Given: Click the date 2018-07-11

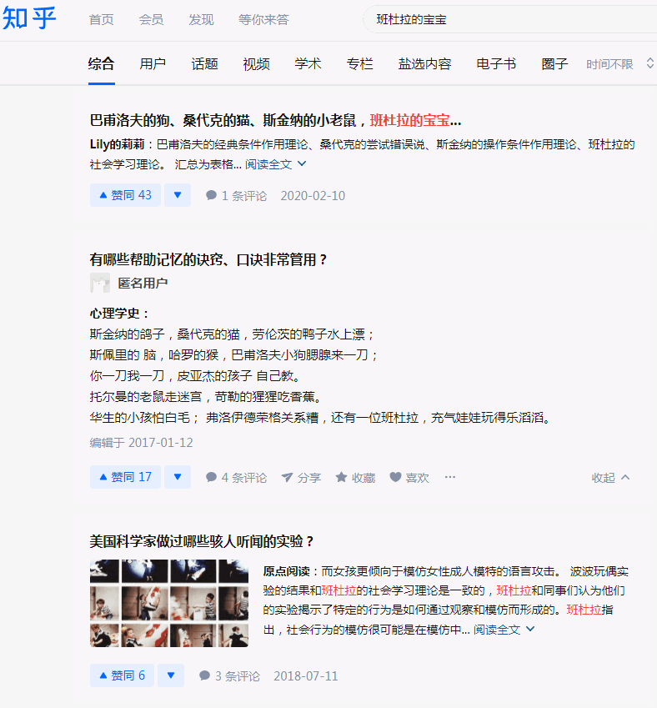Looking at the screenshot, I should tap(306, 676).
